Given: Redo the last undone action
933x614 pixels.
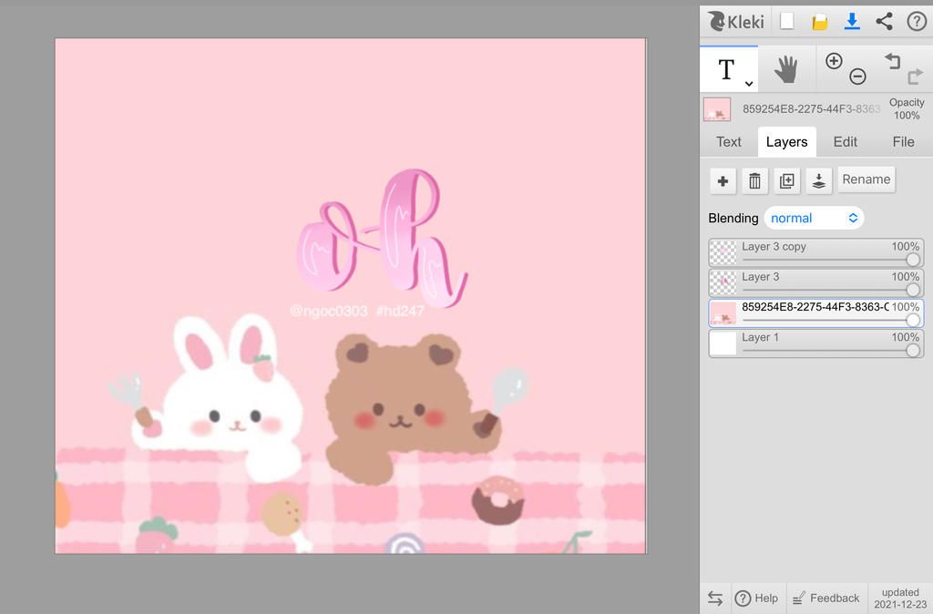Looking at the screenshot, I should tap(915, 77).
